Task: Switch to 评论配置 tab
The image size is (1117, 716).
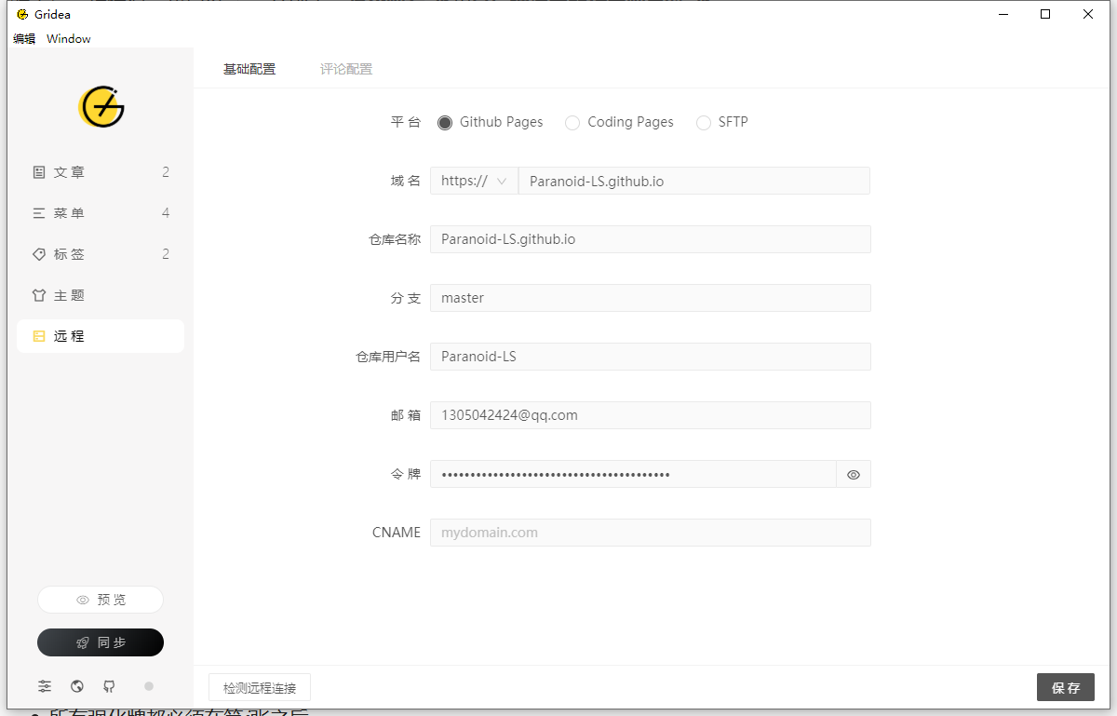Action: pyautogui.click(x=346, y=69)
